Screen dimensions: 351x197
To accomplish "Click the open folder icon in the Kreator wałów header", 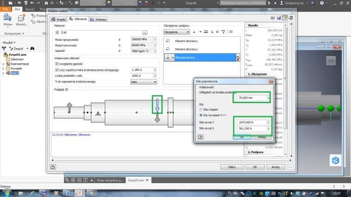I will 273,18.
